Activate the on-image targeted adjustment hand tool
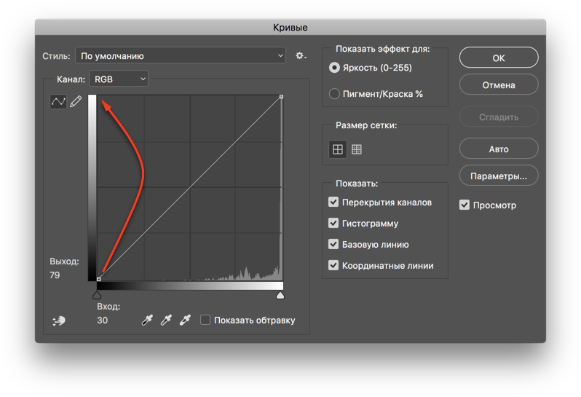The width and height of the screenshot is (581, 397). tap(59, 321)
